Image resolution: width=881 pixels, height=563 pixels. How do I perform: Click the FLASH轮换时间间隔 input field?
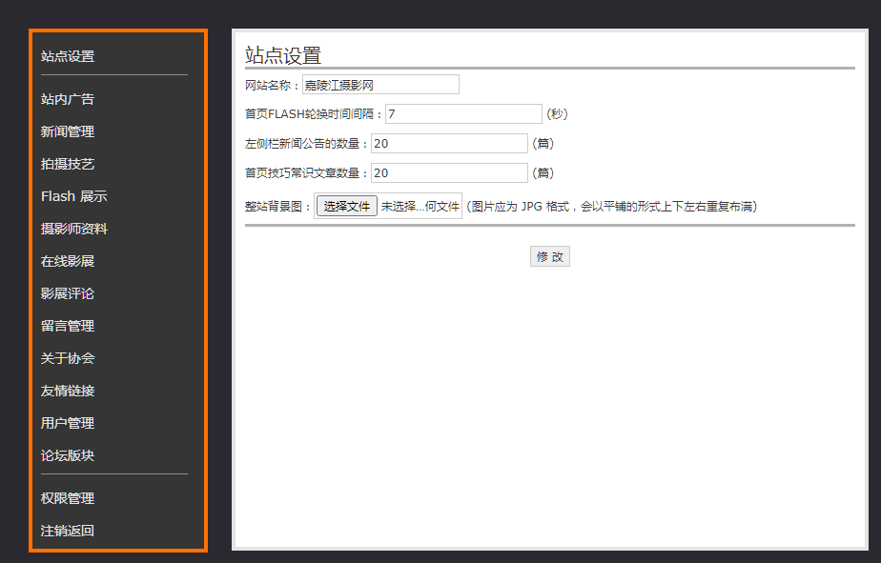(463, 114)
